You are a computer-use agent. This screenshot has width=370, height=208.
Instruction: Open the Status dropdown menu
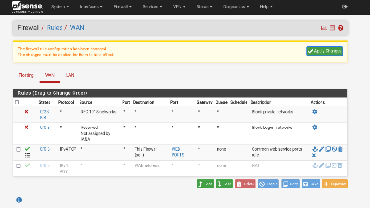click(204, 7)
